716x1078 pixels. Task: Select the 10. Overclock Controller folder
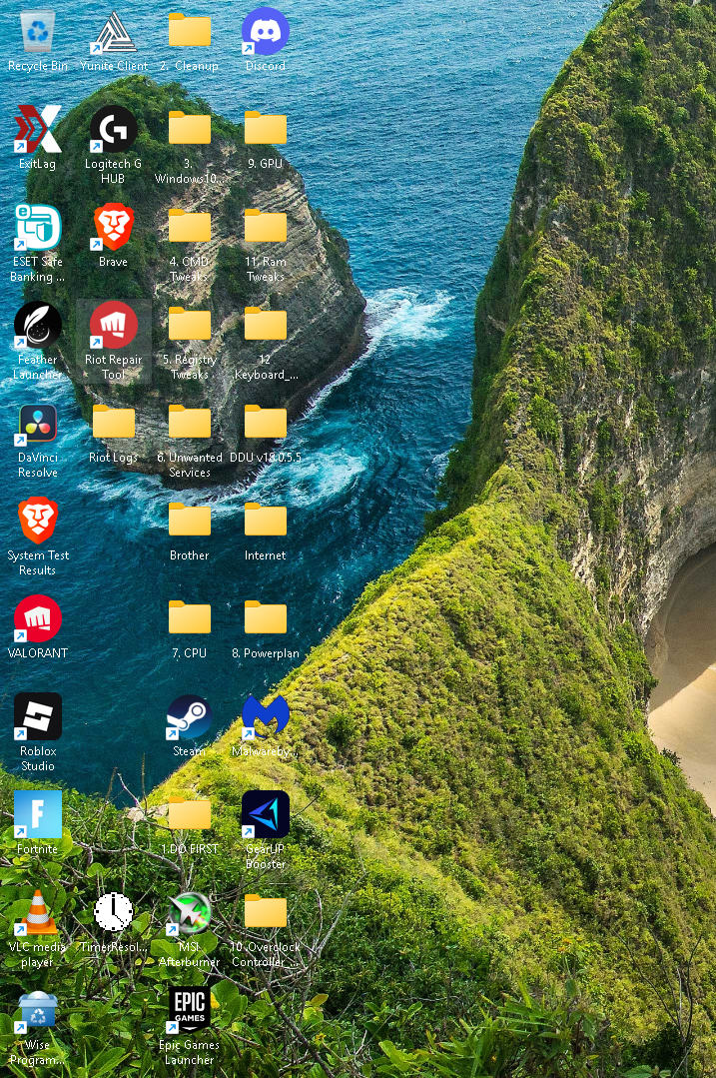click(266, 912)
